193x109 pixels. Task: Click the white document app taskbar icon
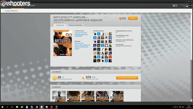click(42, 107)
